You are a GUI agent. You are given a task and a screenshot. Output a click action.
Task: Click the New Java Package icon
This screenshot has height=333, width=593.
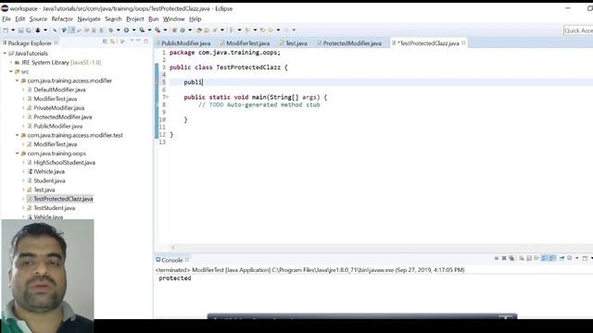[174, 31]
